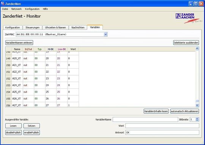Select row 149 number cell
This screenshot has height=145, width=205.
(x=8, y=58)
